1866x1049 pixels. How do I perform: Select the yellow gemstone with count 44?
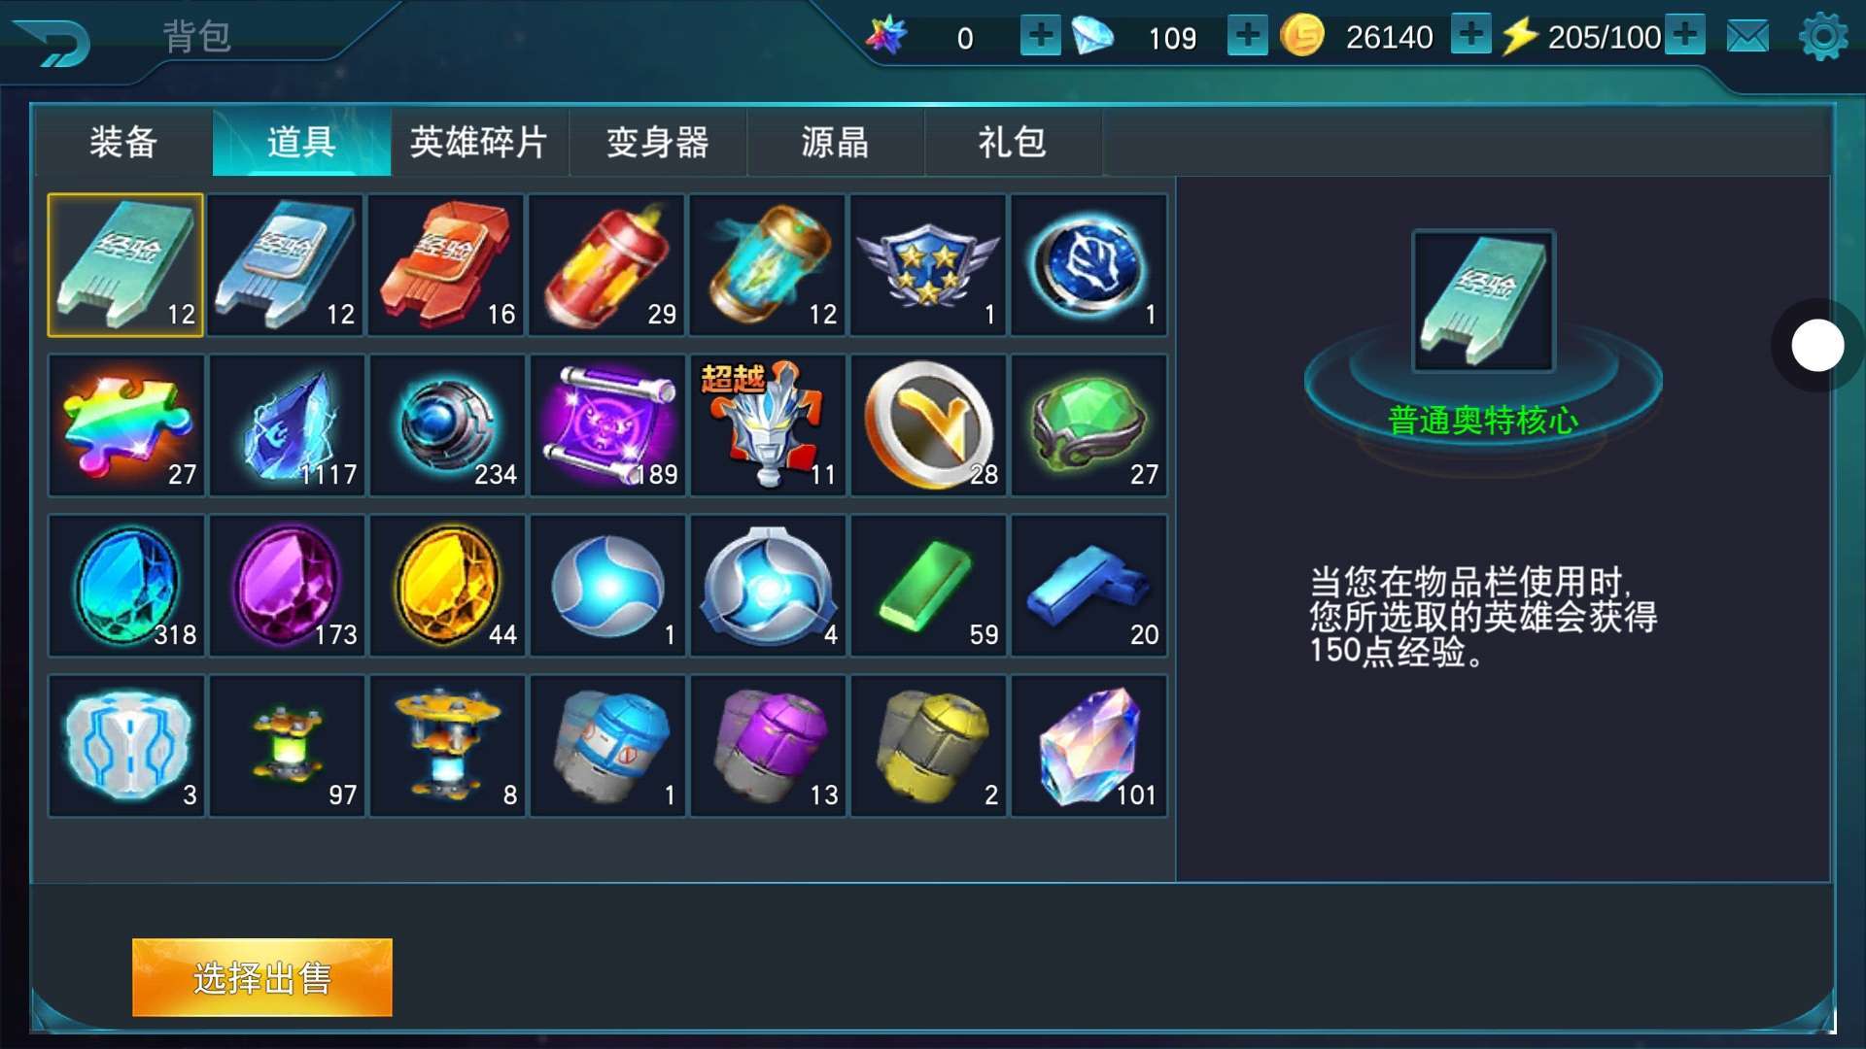click(446, 586)
